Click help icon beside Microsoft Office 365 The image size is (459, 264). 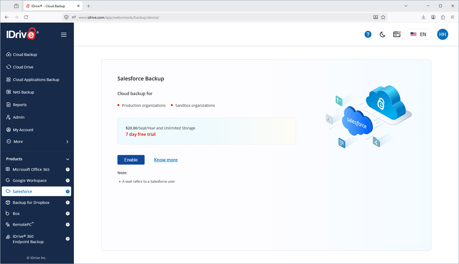(x=68, y=170)
